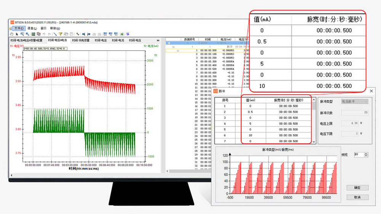Click the undo arrow icon

click(x=44, y=34)
